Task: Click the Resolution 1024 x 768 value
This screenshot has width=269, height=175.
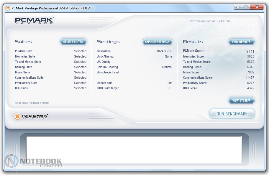Action: 164,51
